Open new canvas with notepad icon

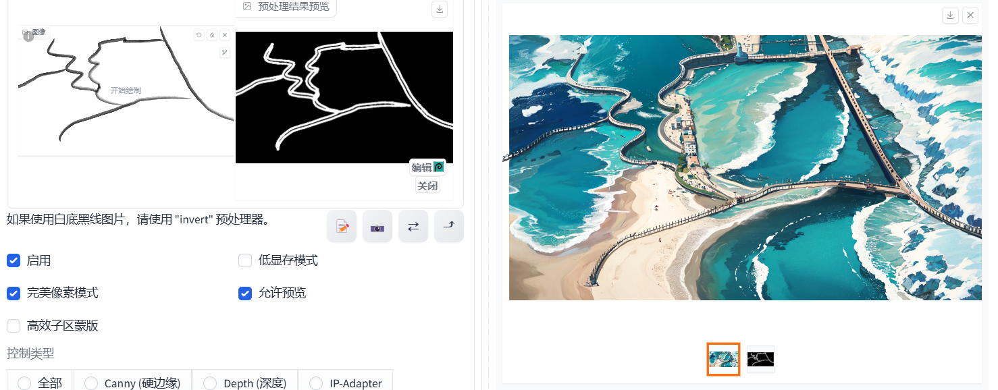point(342,227)
